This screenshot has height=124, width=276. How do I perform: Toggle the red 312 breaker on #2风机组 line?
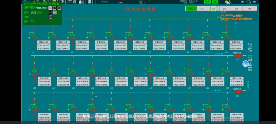click(x=238, y=56)
